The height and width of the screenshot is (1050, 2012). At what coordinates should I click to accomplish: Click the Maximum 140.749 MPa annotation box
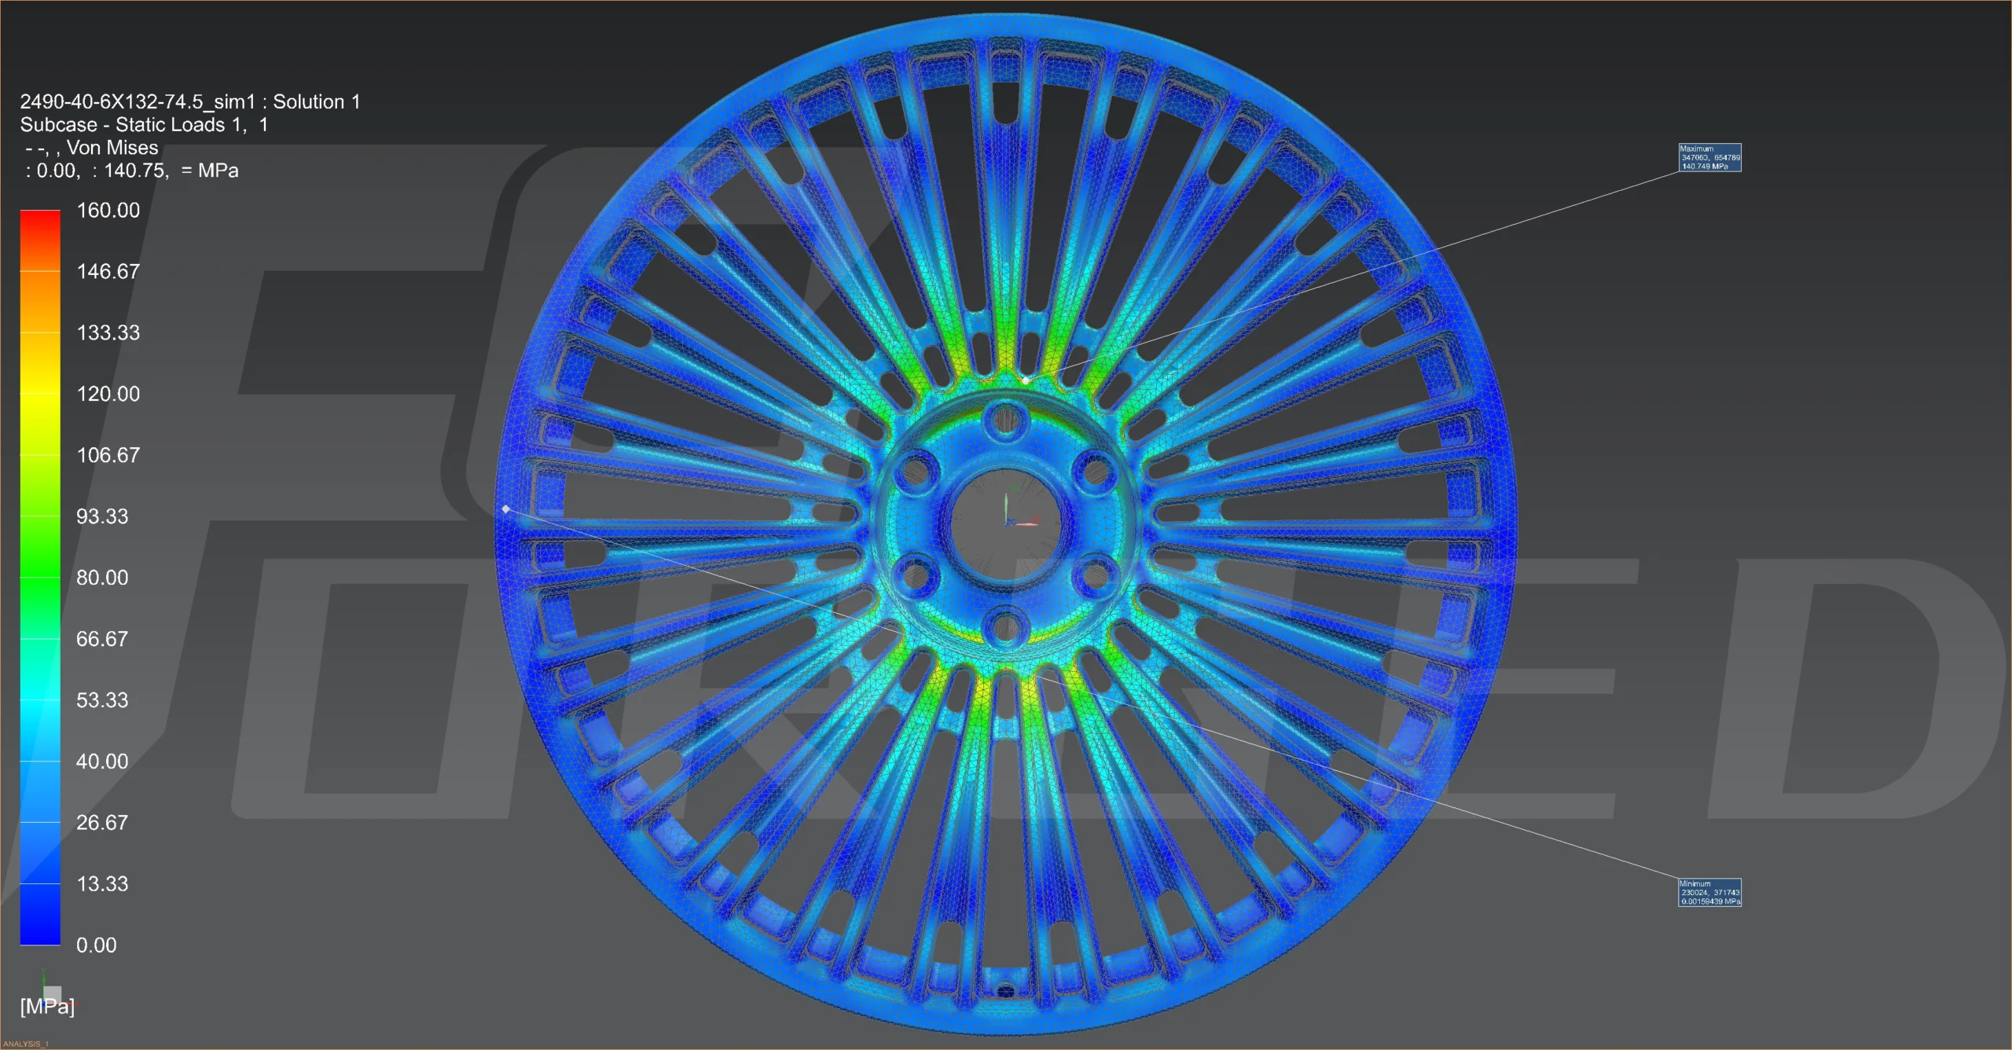click(x=1709, y=157)
